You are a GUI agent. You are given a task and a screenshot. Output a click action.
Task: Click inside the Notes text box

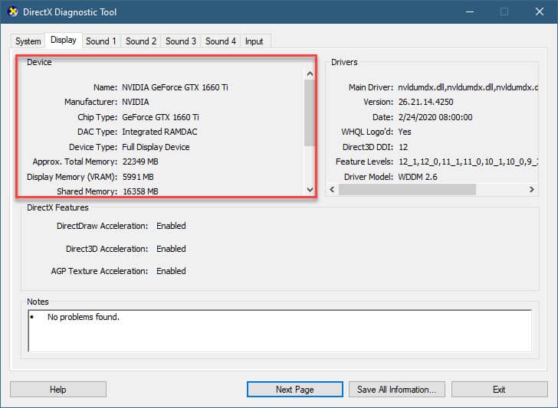tap(280, 331)
